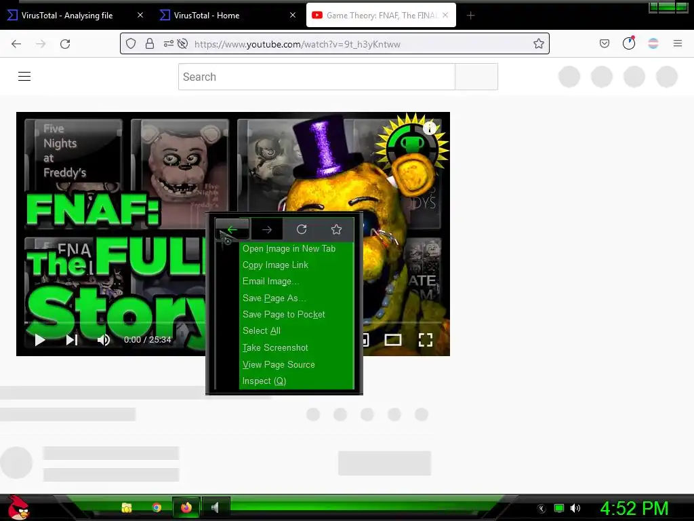Open the file explorer taskbar icon

127,507
